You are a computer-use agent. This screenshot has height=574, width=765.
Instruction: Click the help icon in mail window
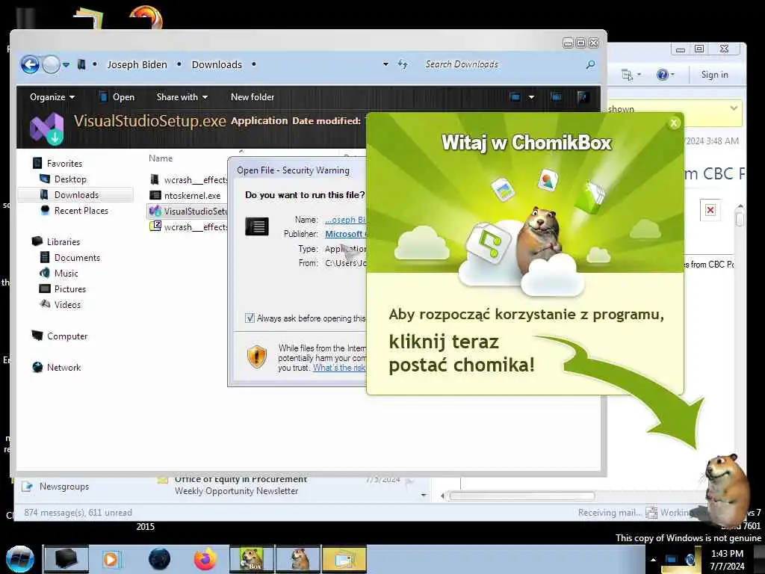tap(662, 75)
